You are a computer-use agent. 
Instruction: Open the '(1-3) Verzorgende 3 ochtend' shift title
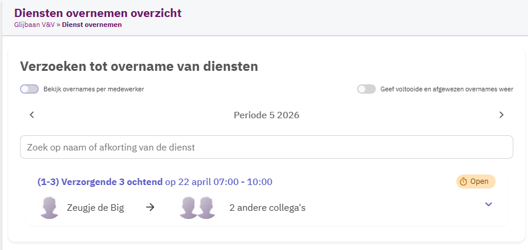click(100, 182)
